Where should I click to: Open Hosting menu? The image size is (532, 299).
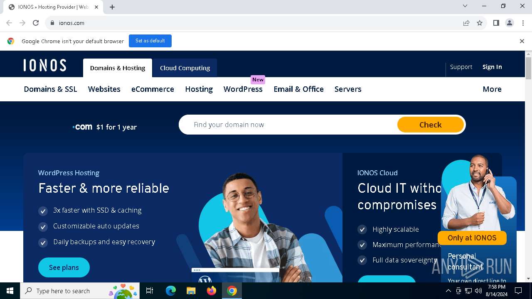point(199,89)
